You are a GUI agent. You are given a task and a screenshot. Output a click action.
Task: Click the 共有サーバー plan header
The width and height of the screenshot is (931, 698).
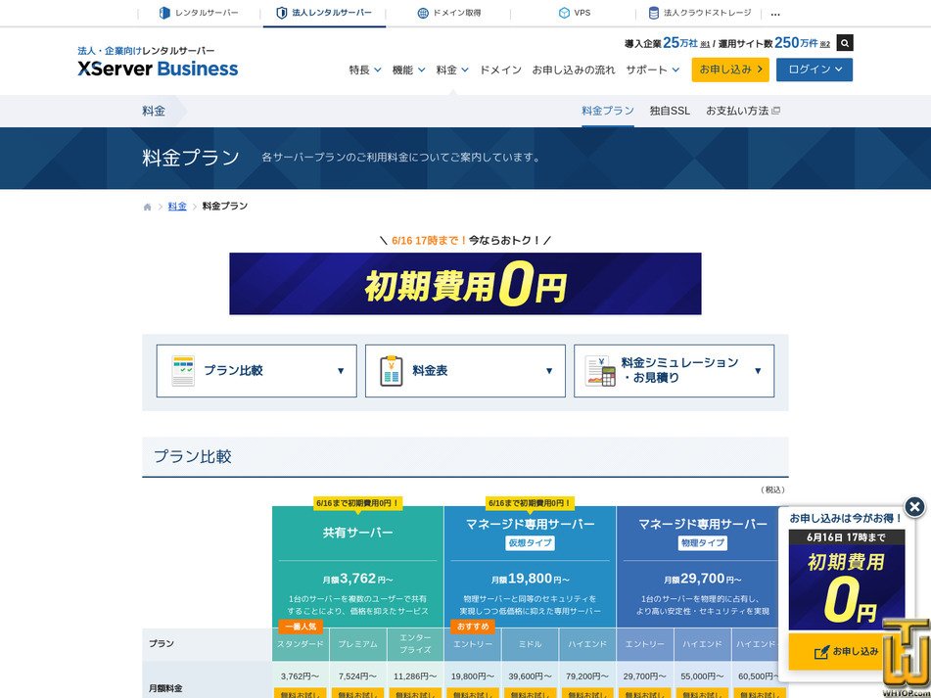coord(358,533)
